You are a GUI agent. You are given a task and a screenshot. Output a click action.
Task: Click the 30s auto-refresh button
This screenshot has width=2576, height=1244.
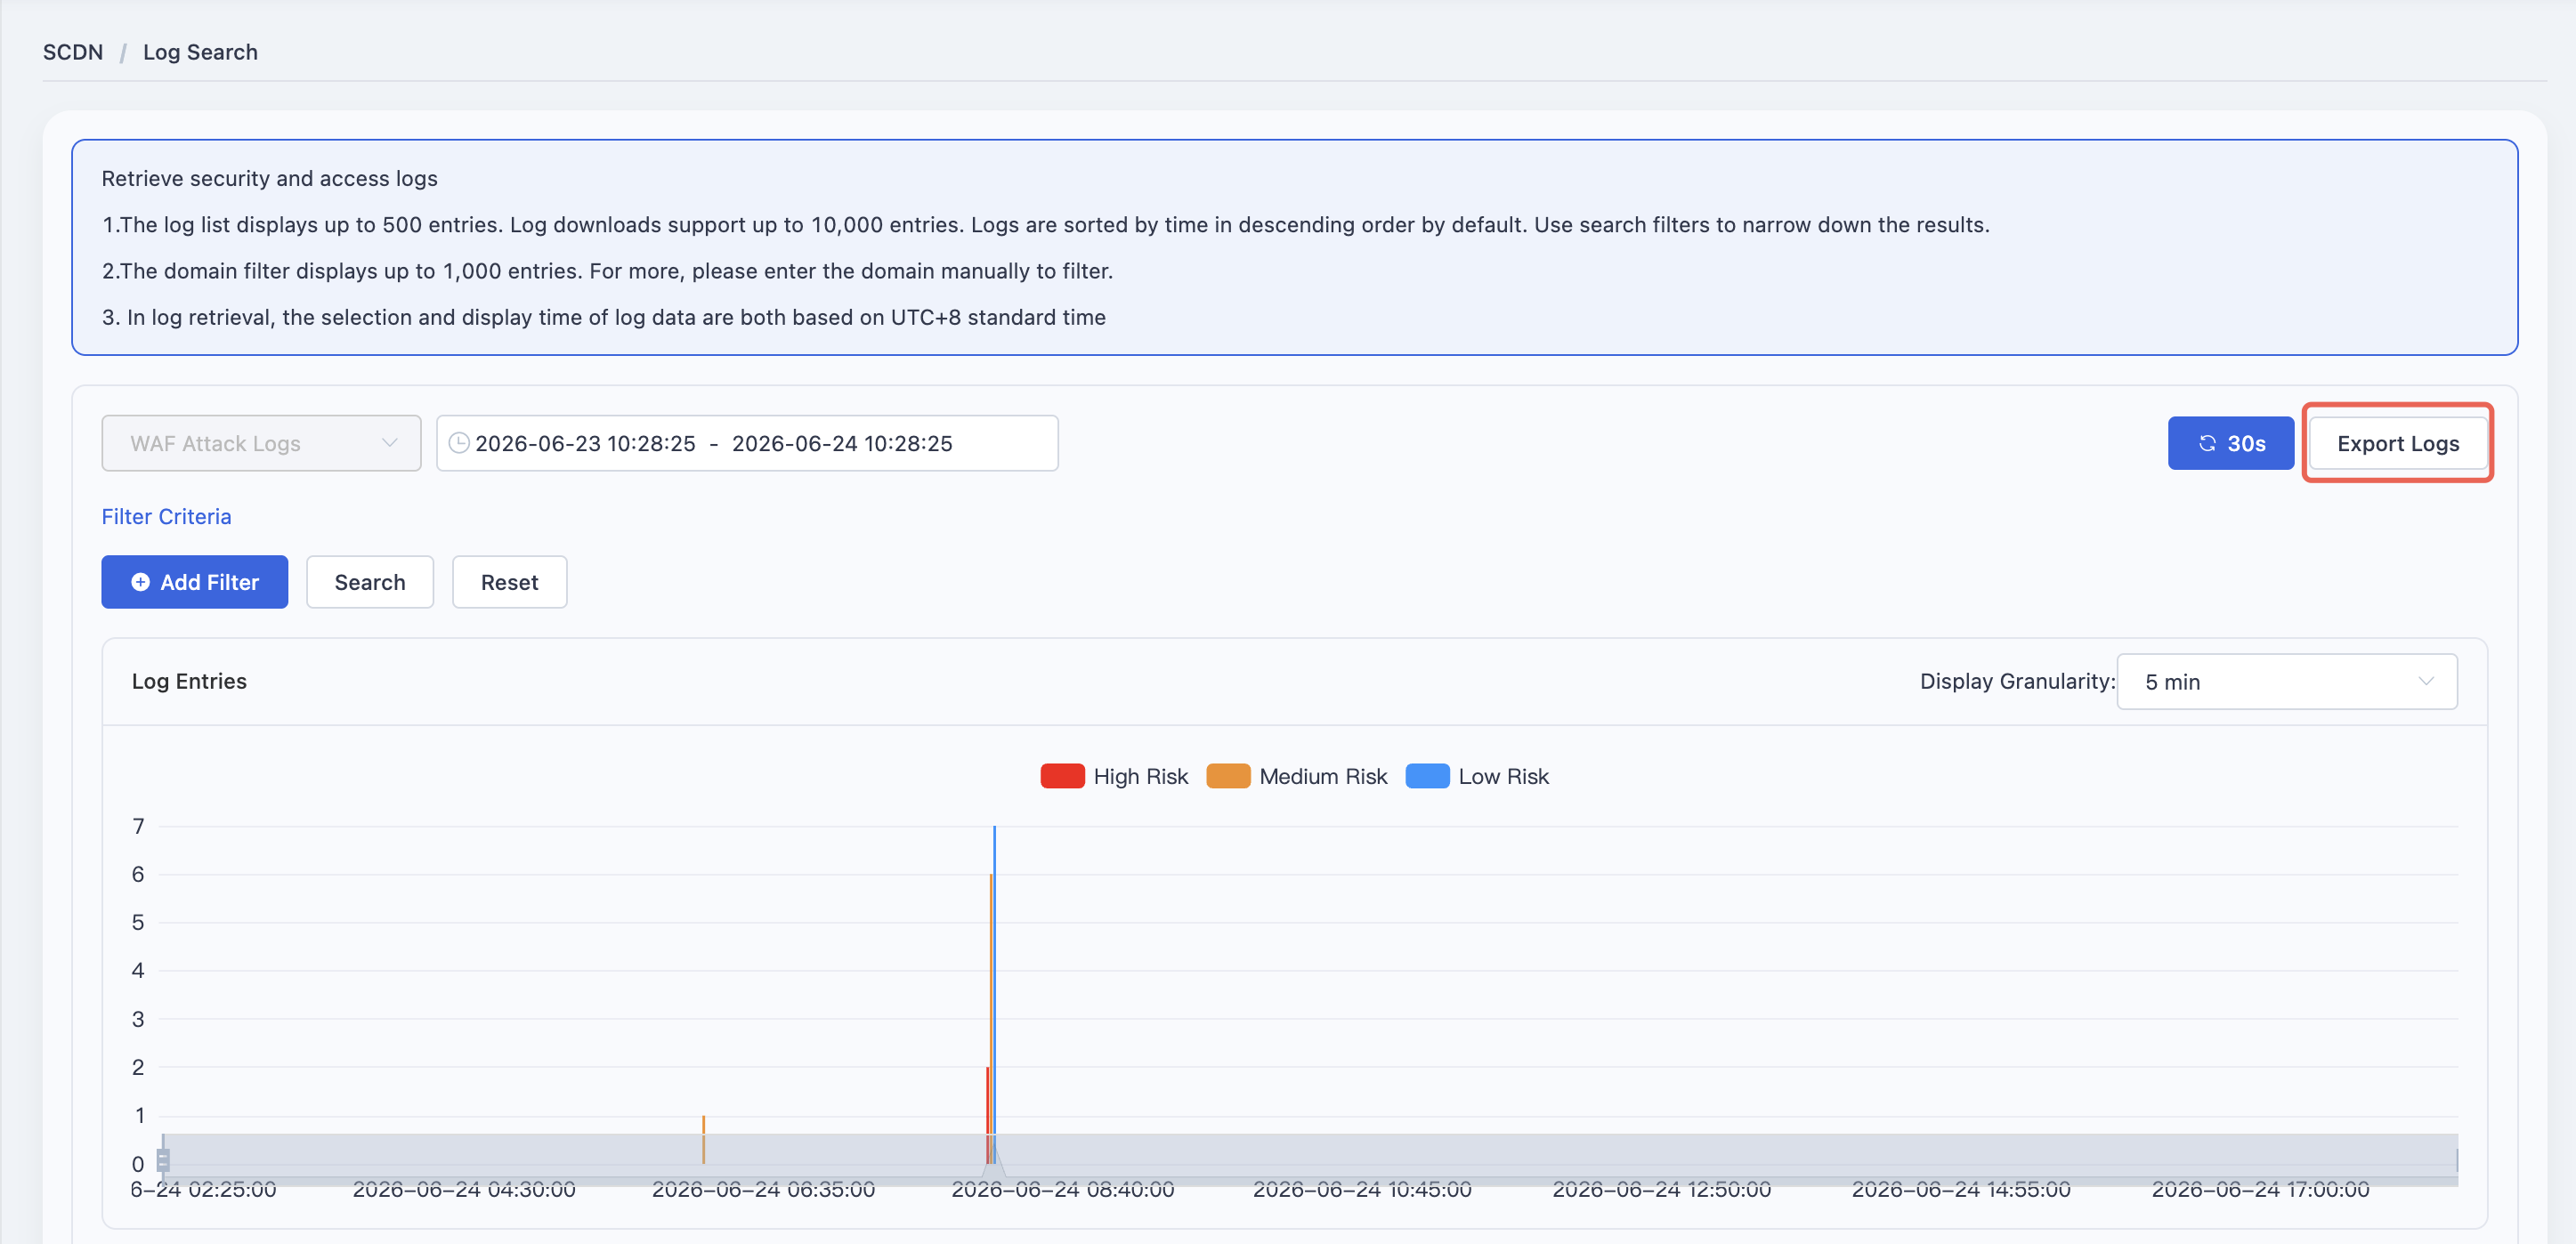pyautogui.click(x=2230, y=443)
